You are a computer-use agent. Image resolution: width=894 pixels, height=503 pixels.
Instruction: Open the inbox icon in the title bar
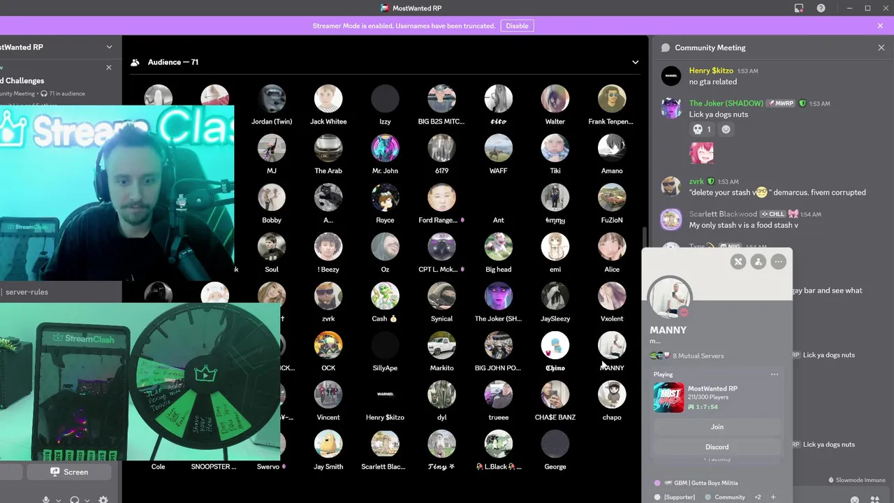pyautogui.click(x=799, y=8)
